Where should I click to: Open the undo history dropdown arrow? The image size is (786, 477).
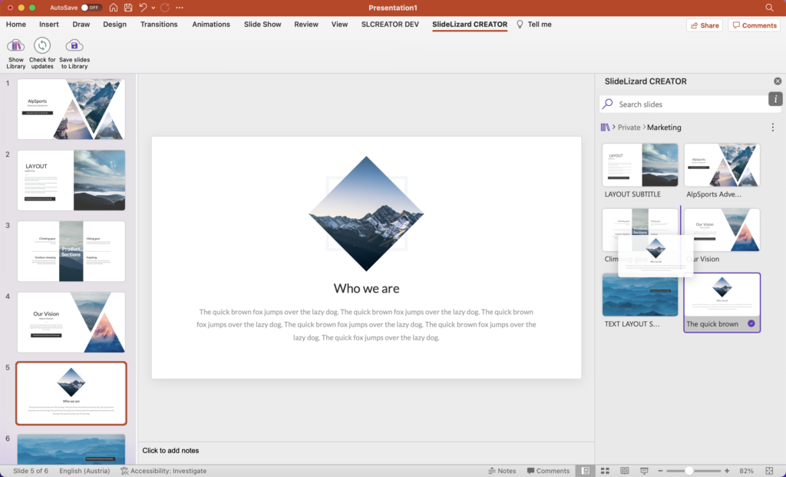153,8
